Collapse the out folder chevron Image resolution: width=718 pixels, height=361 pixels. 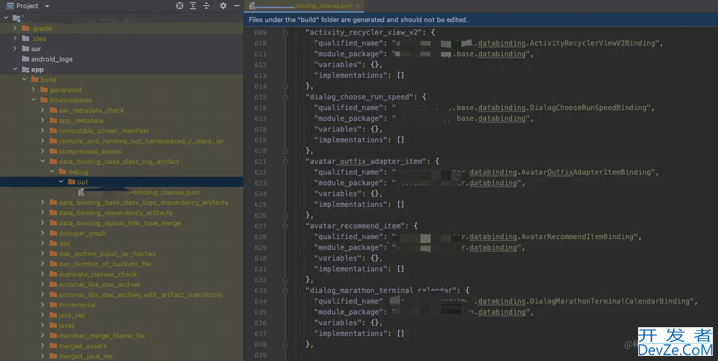pyautogui.click(x=61, y=182)
